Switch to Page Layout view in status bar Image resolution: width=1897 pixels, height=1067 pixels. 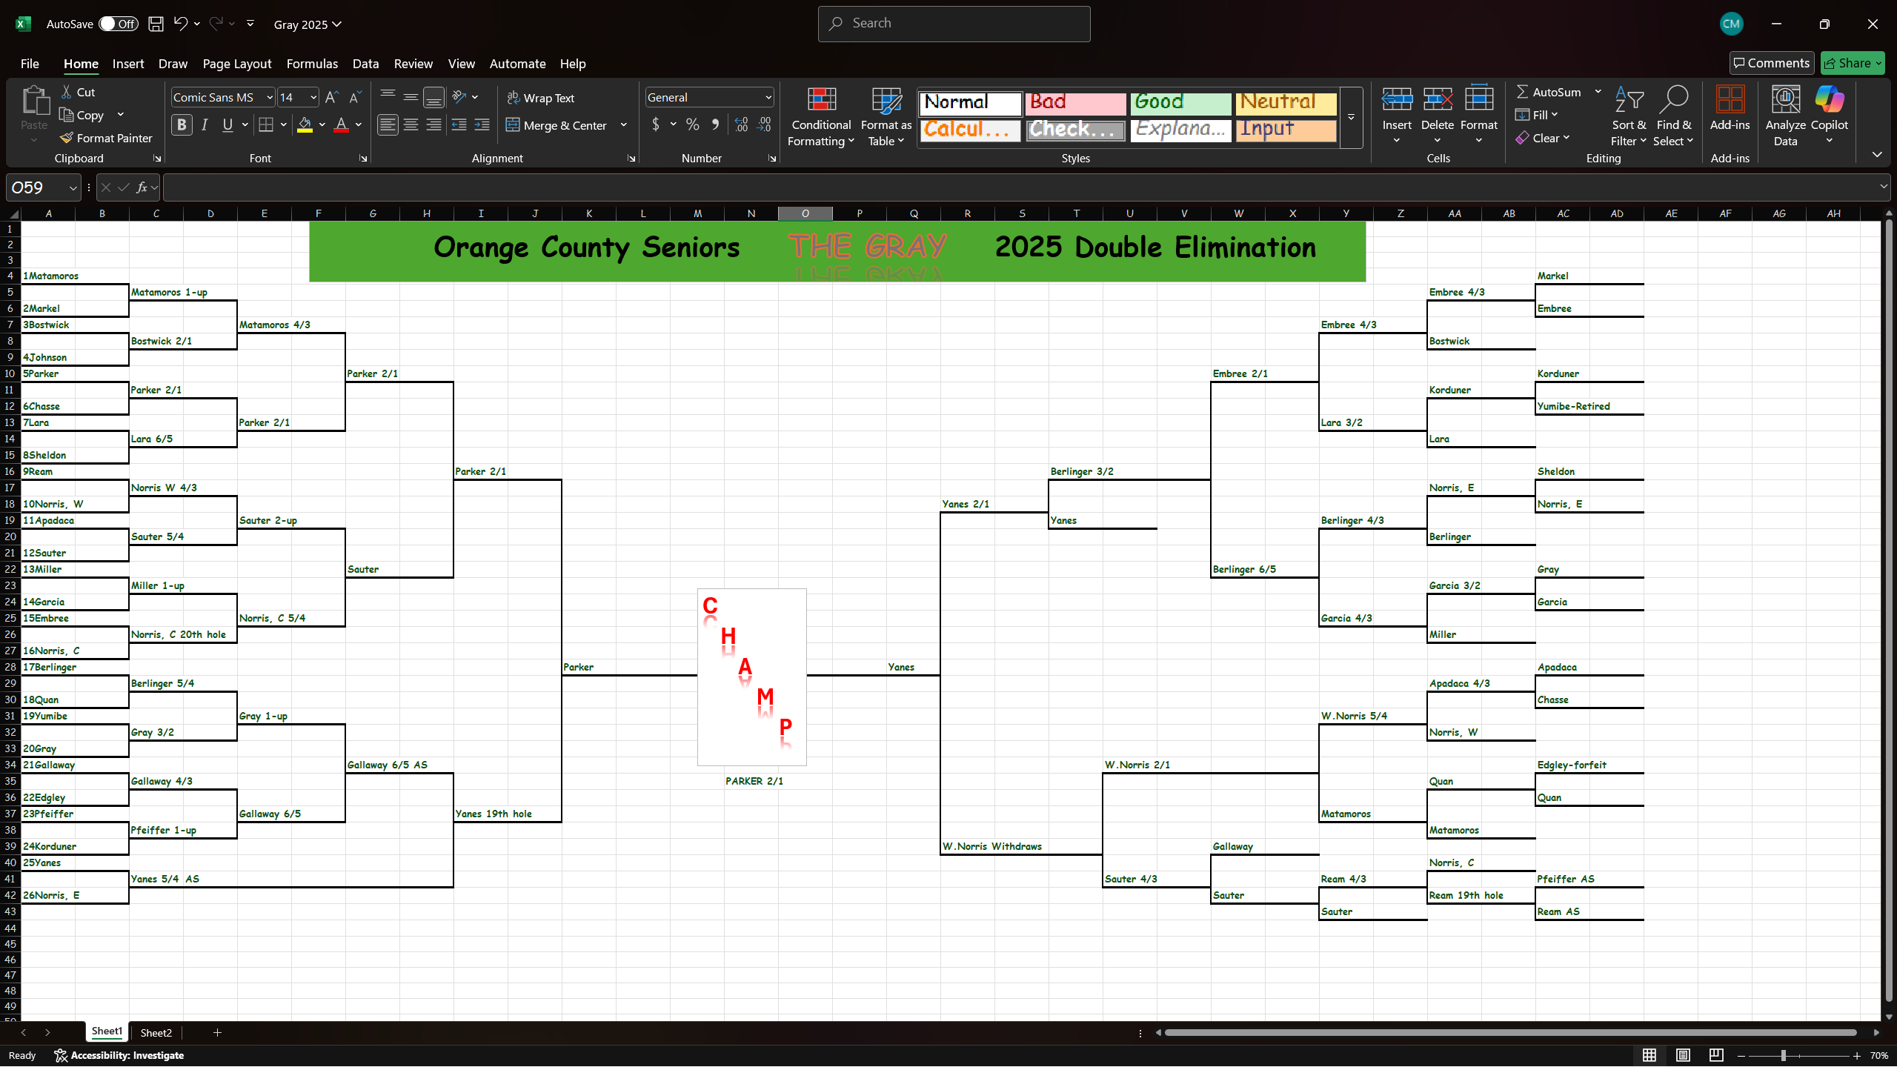click(1683, 1055)
